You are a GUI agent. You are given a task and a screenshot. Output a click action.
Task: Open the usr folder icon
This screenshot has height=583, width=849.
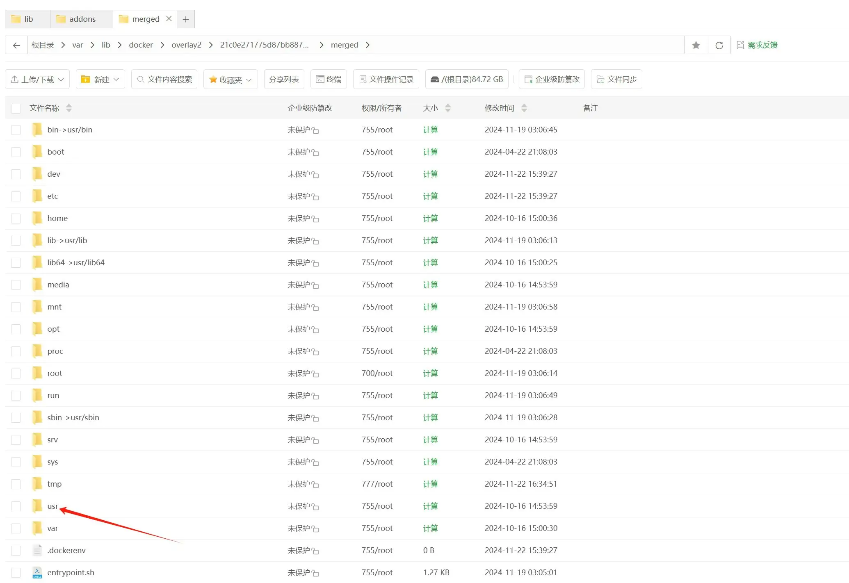[37, 506]
